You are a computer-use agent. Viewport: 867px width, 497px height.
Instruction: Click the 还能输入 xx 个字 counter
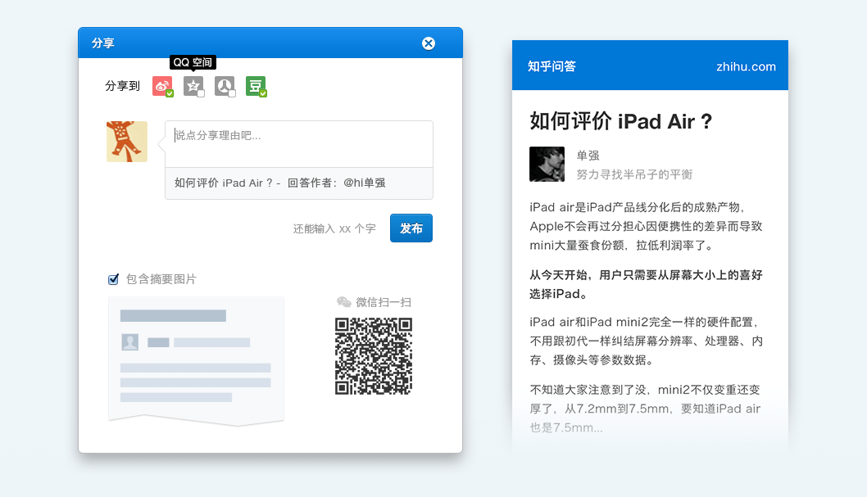pyautogui.click(x=334, y=228)
